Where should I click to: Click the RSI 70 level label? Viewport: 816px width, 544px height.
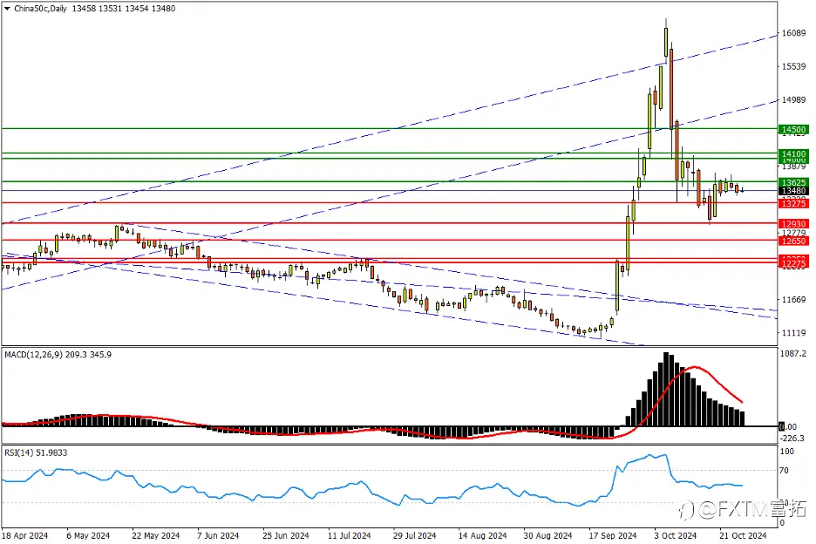(784, 471)
